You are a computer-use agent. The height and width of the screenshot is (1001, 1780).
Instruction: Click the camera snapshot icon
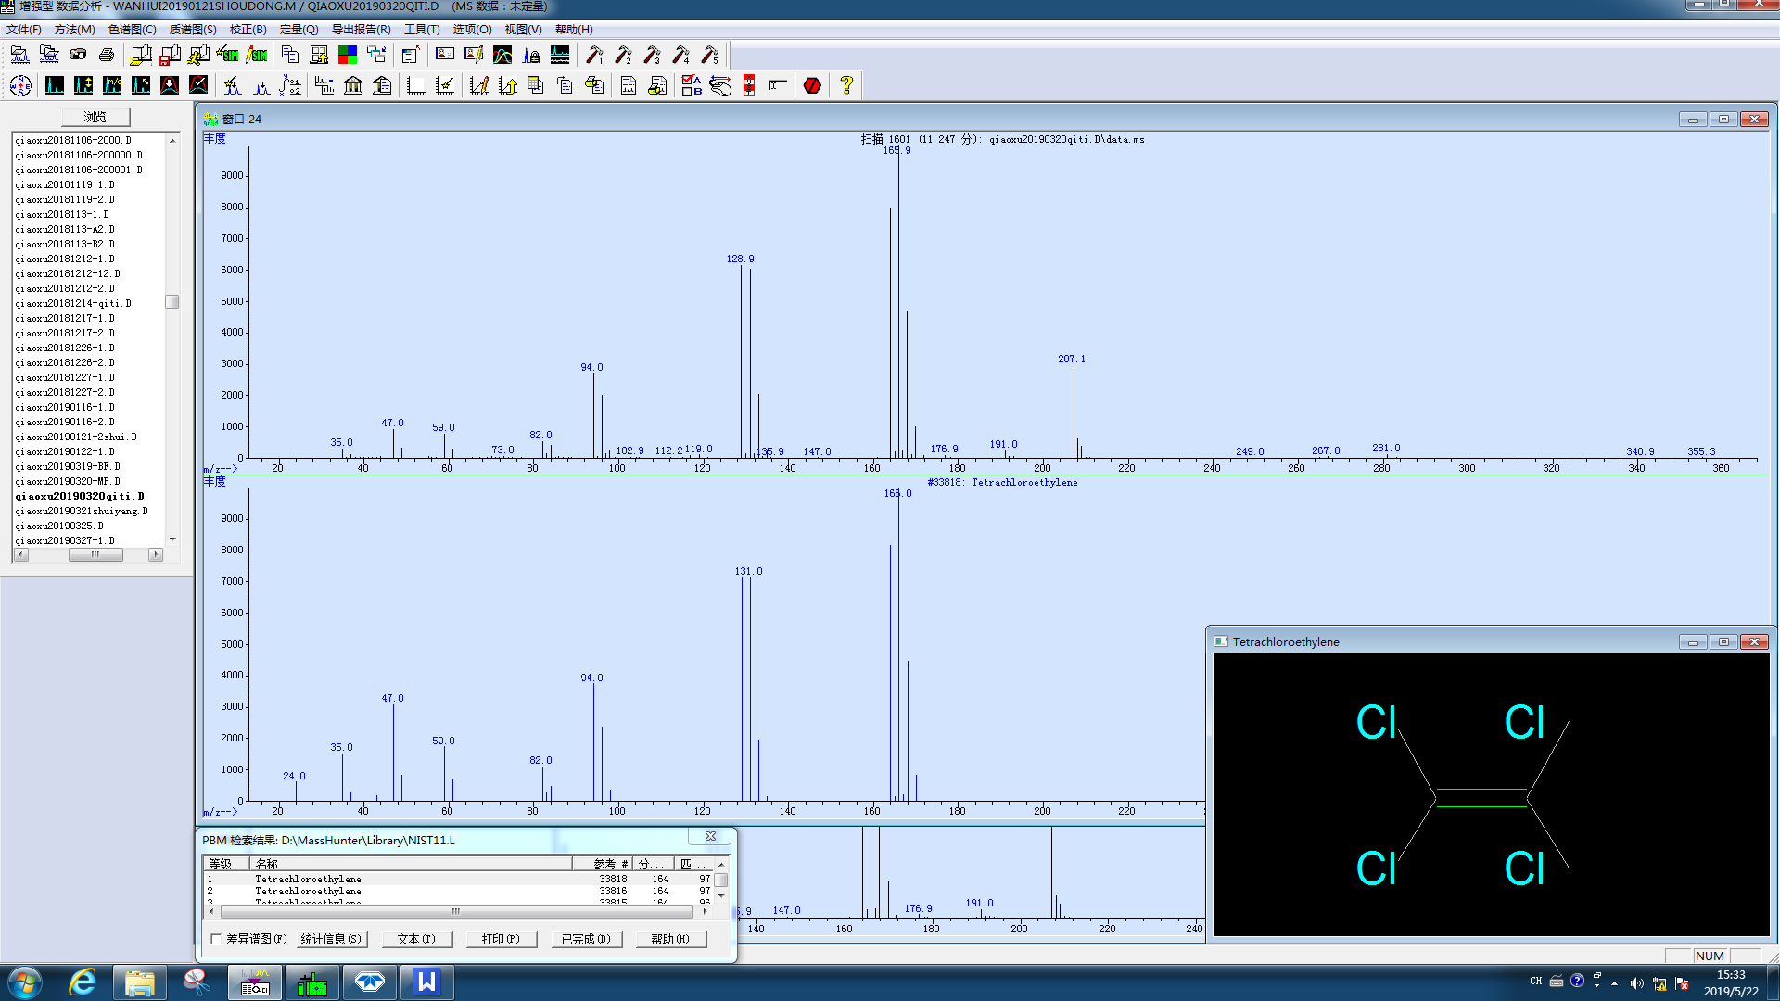pos(78,55)
